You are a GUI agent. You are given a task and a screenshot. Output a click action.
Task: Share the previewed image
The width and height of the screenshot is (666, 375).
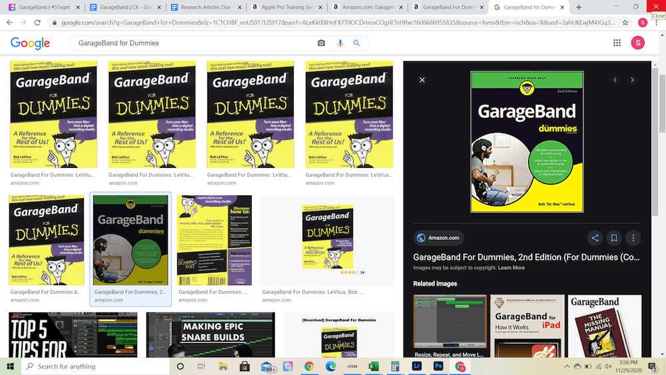tap(595, 238)
